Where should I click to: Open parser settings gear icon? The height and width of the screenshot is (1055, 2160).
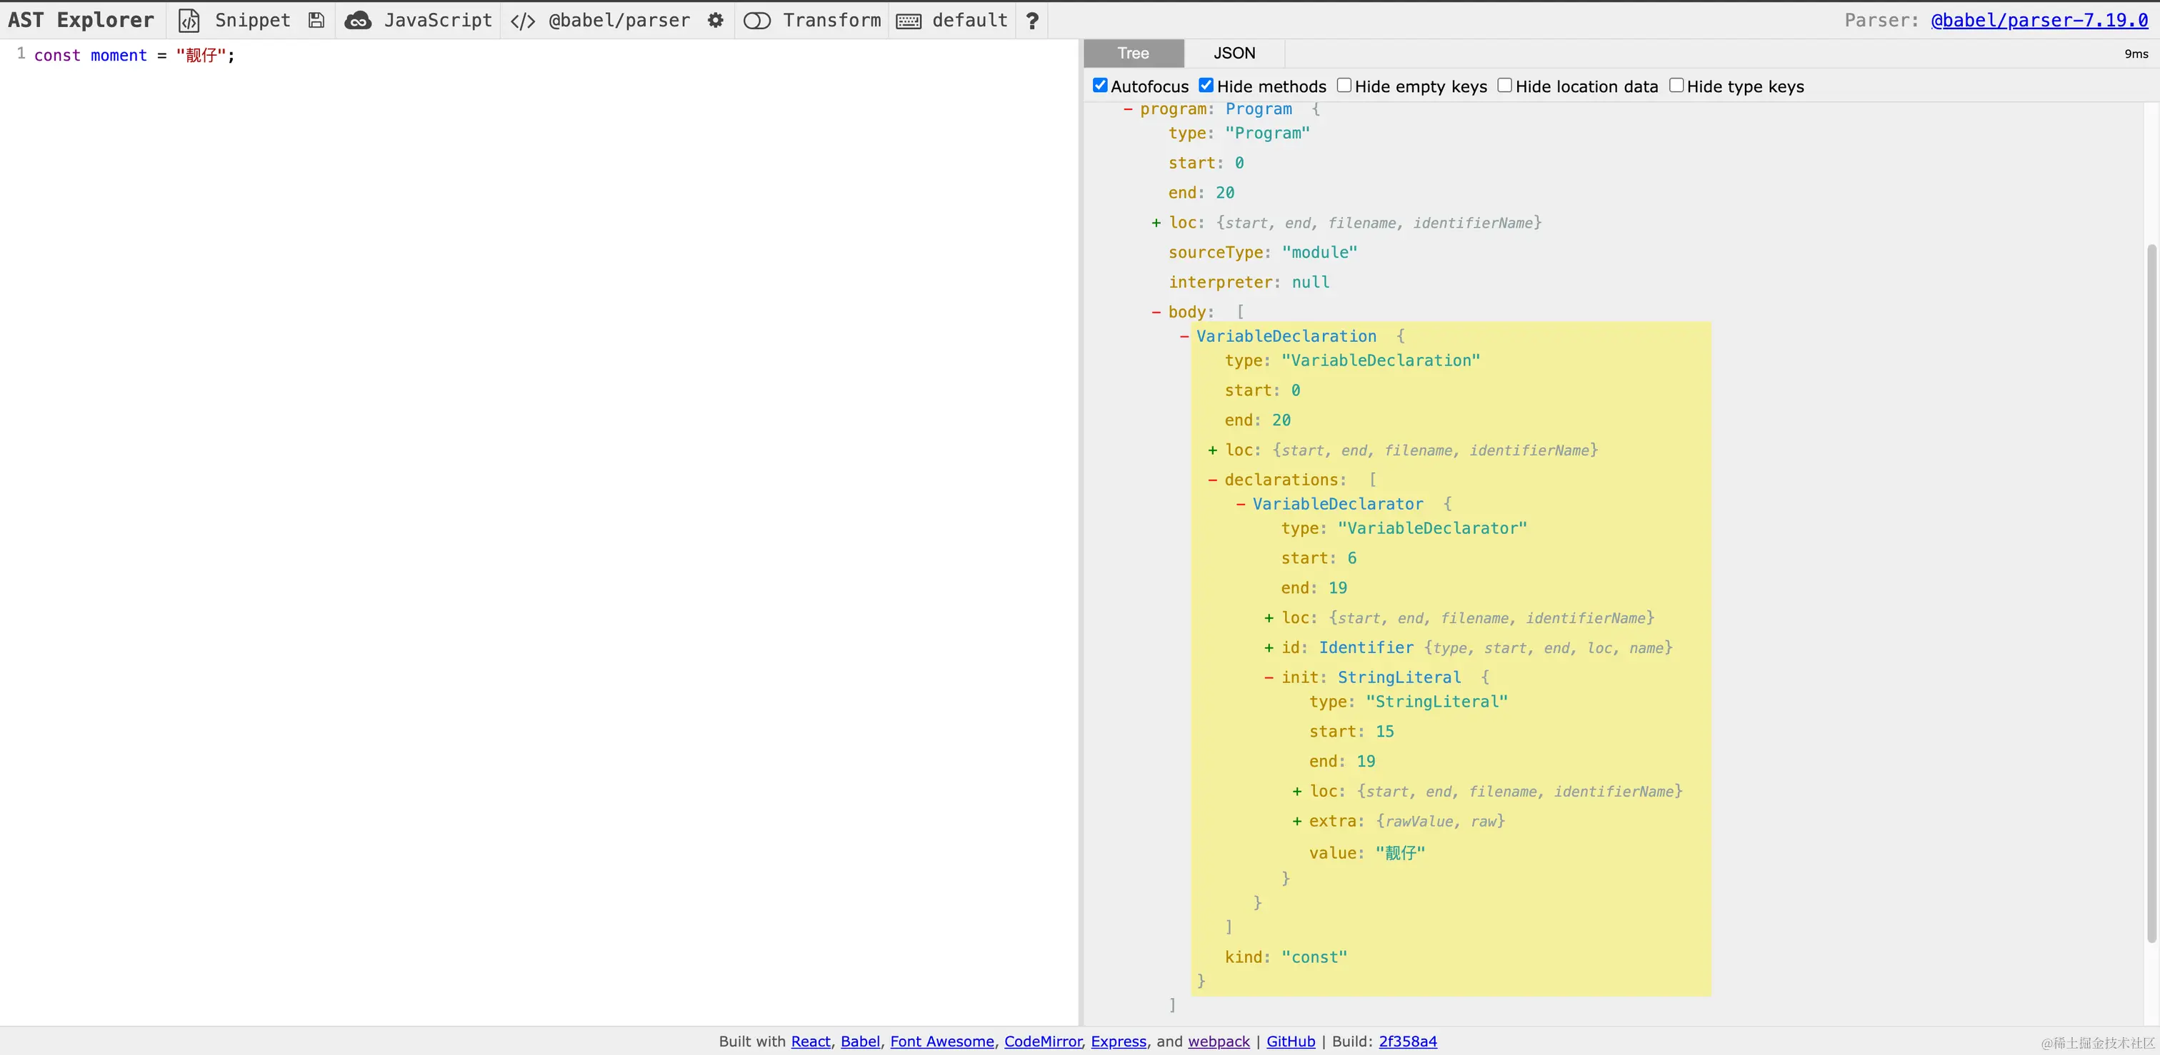(715, 20)
